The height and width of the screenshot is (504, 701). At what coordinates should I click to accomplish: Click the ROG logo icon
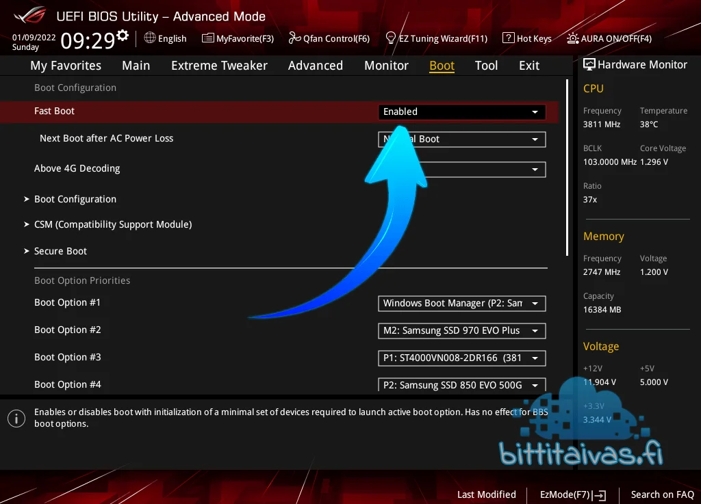tap(29, 15)
